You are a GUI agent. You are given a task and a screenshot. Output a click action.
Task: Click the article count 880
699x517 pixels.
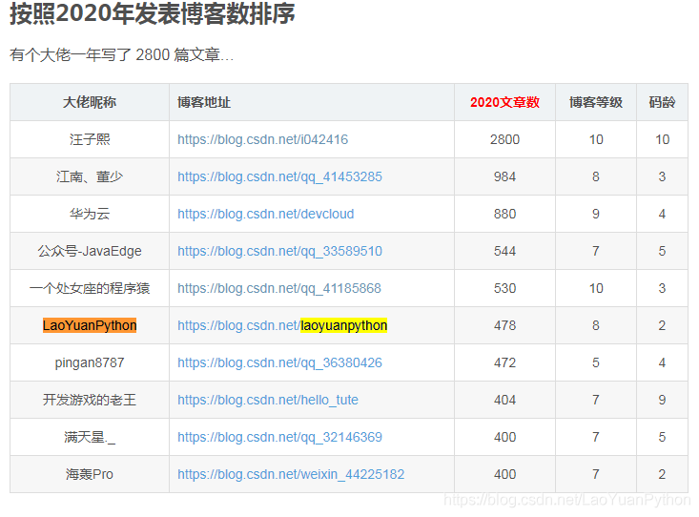tap(504, 214)
